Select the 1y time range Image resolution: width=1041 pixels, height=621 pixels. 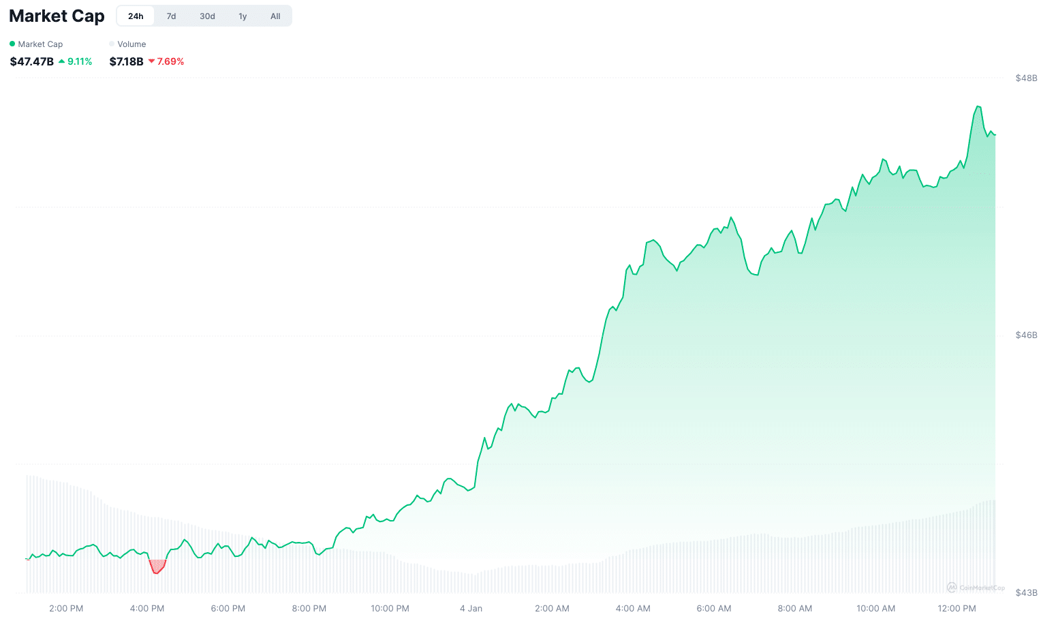pyautogui.click(x=242, y=16)
